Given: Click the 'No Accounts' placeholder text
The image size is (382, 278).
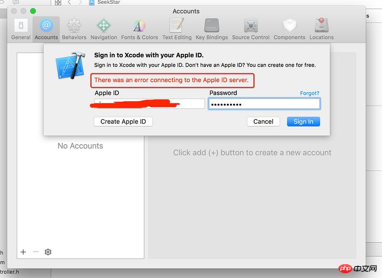Looking at the screenshot, I should click(x=80, y=146).
